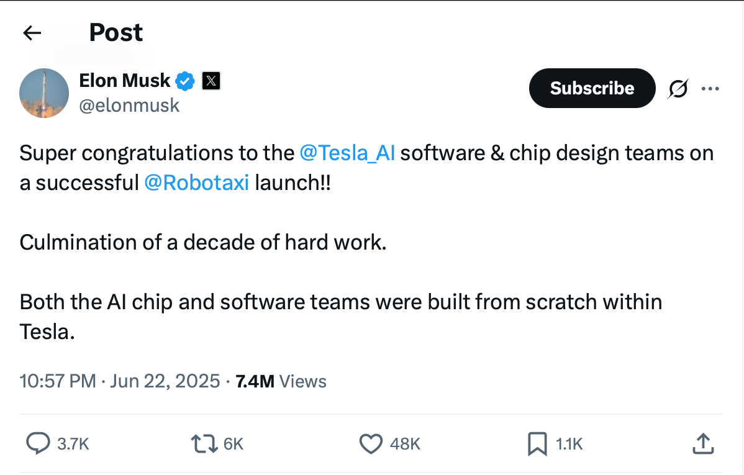Open the @Robotaxi mention link
This screenshot has width=744, height=475.
point(196,183)
